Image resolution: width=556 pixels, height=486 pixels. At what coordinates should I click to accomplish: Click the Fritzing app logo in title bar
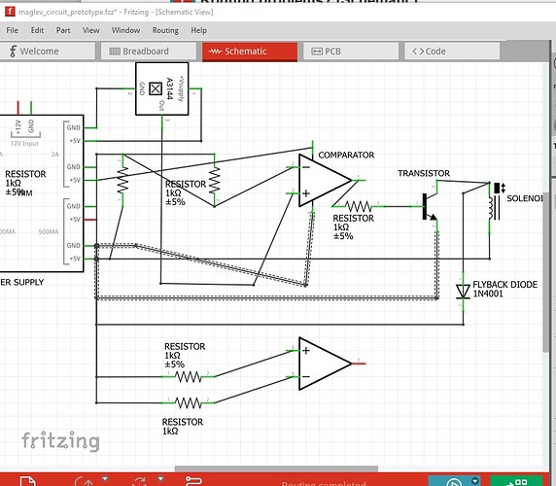[10, 12]
